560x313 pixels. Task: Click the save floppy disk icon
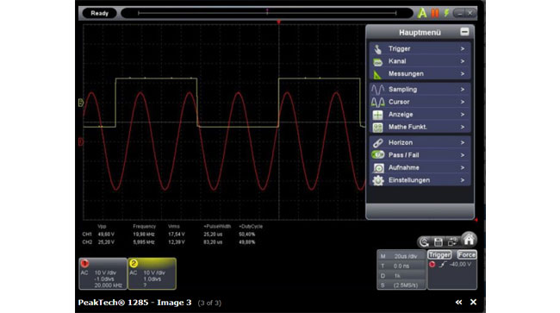439,242
